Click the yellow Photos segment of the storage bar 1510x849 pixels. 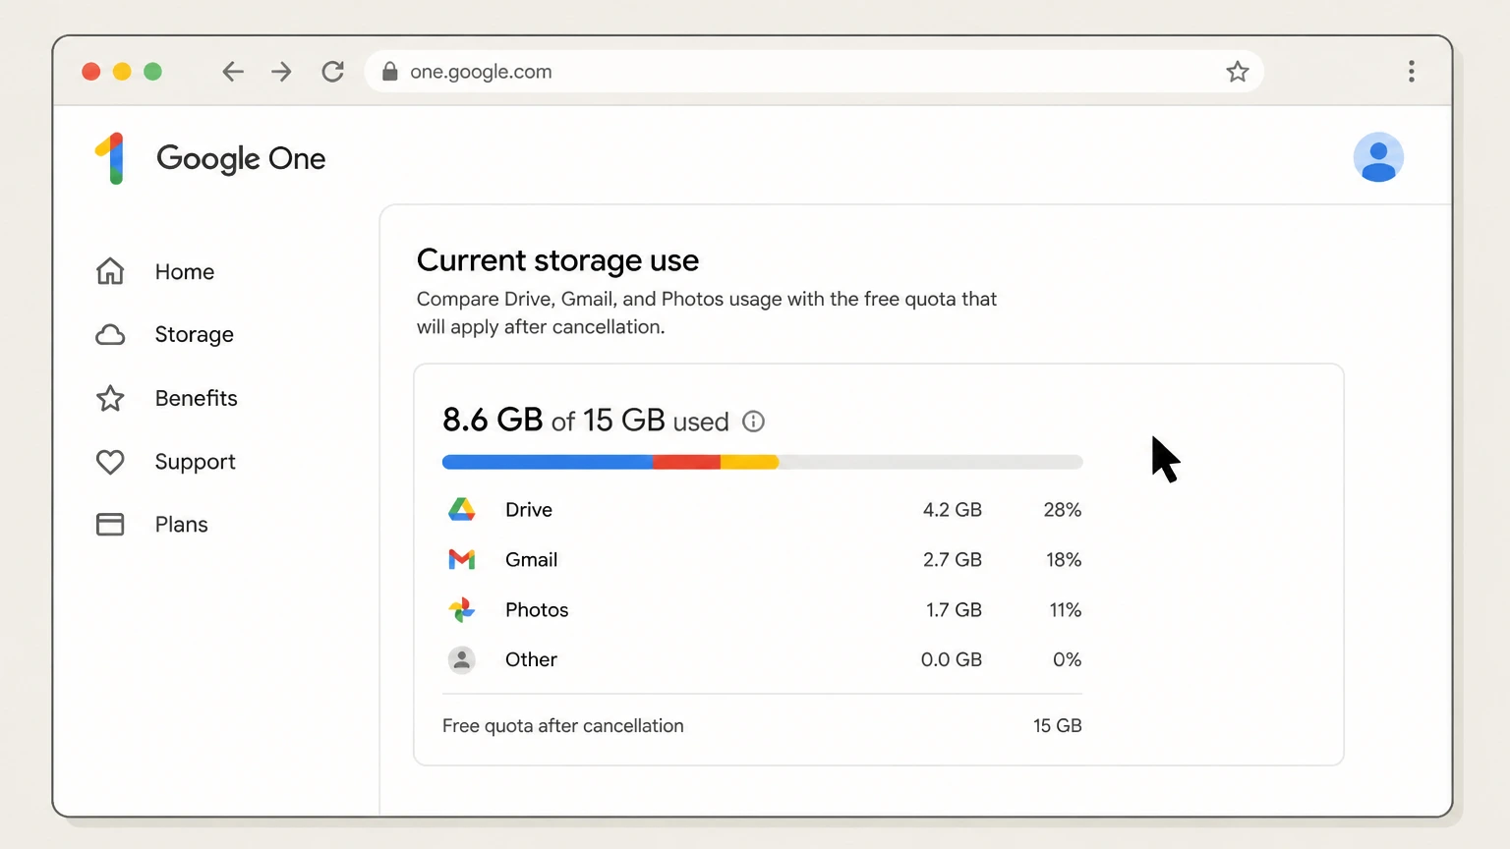[749, 462]
